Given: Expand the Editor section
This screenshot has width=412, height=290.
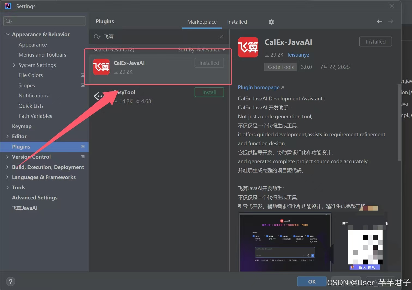Looking at the screenshot, I should (8, 136).
